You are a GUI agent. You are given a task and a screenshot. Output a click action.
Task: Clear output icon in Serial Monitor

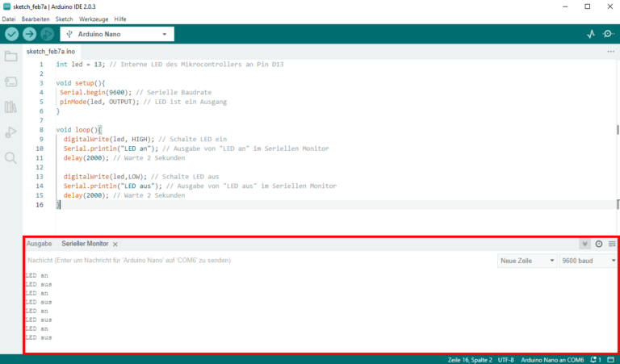(x=612, y=244)
